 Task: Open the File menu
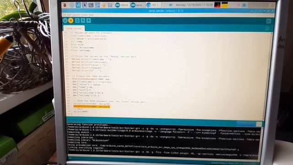64,15
